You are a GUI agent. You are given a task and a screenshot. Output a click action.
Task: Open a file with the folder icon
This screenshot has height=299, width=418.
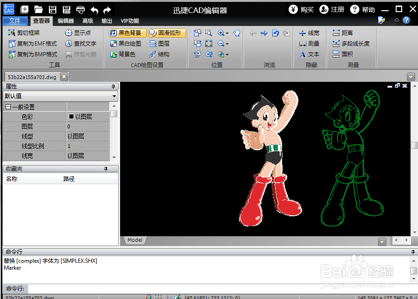[38, 10]
